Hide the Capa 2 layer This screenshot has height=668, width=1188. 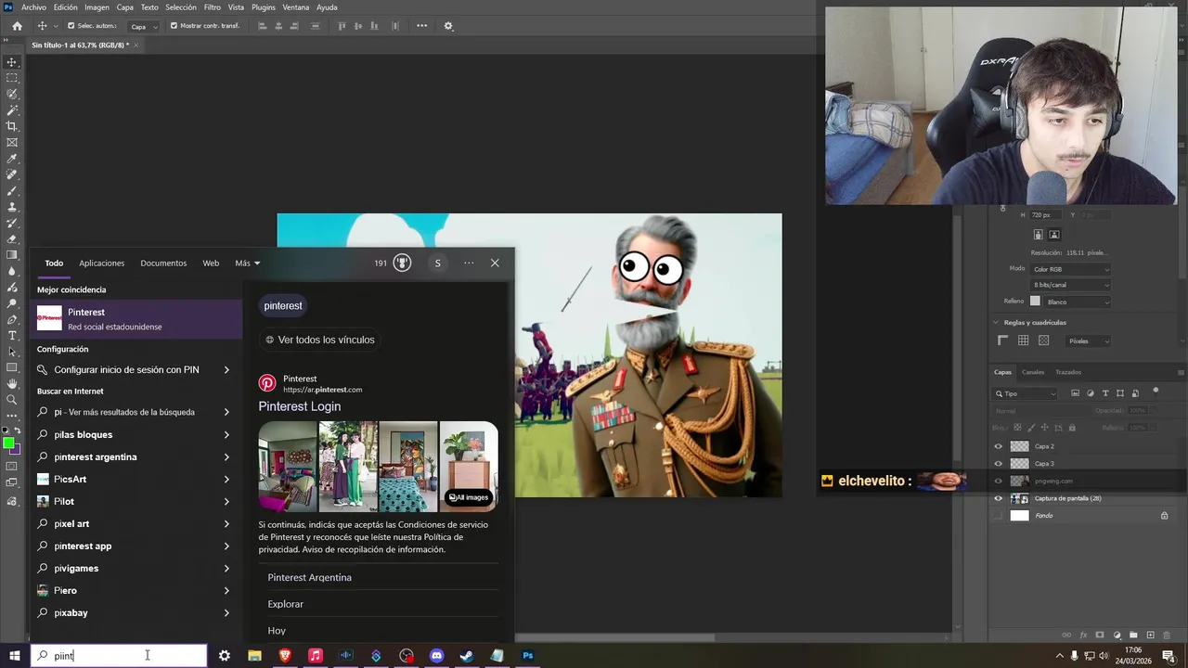(x=999, y=446)
